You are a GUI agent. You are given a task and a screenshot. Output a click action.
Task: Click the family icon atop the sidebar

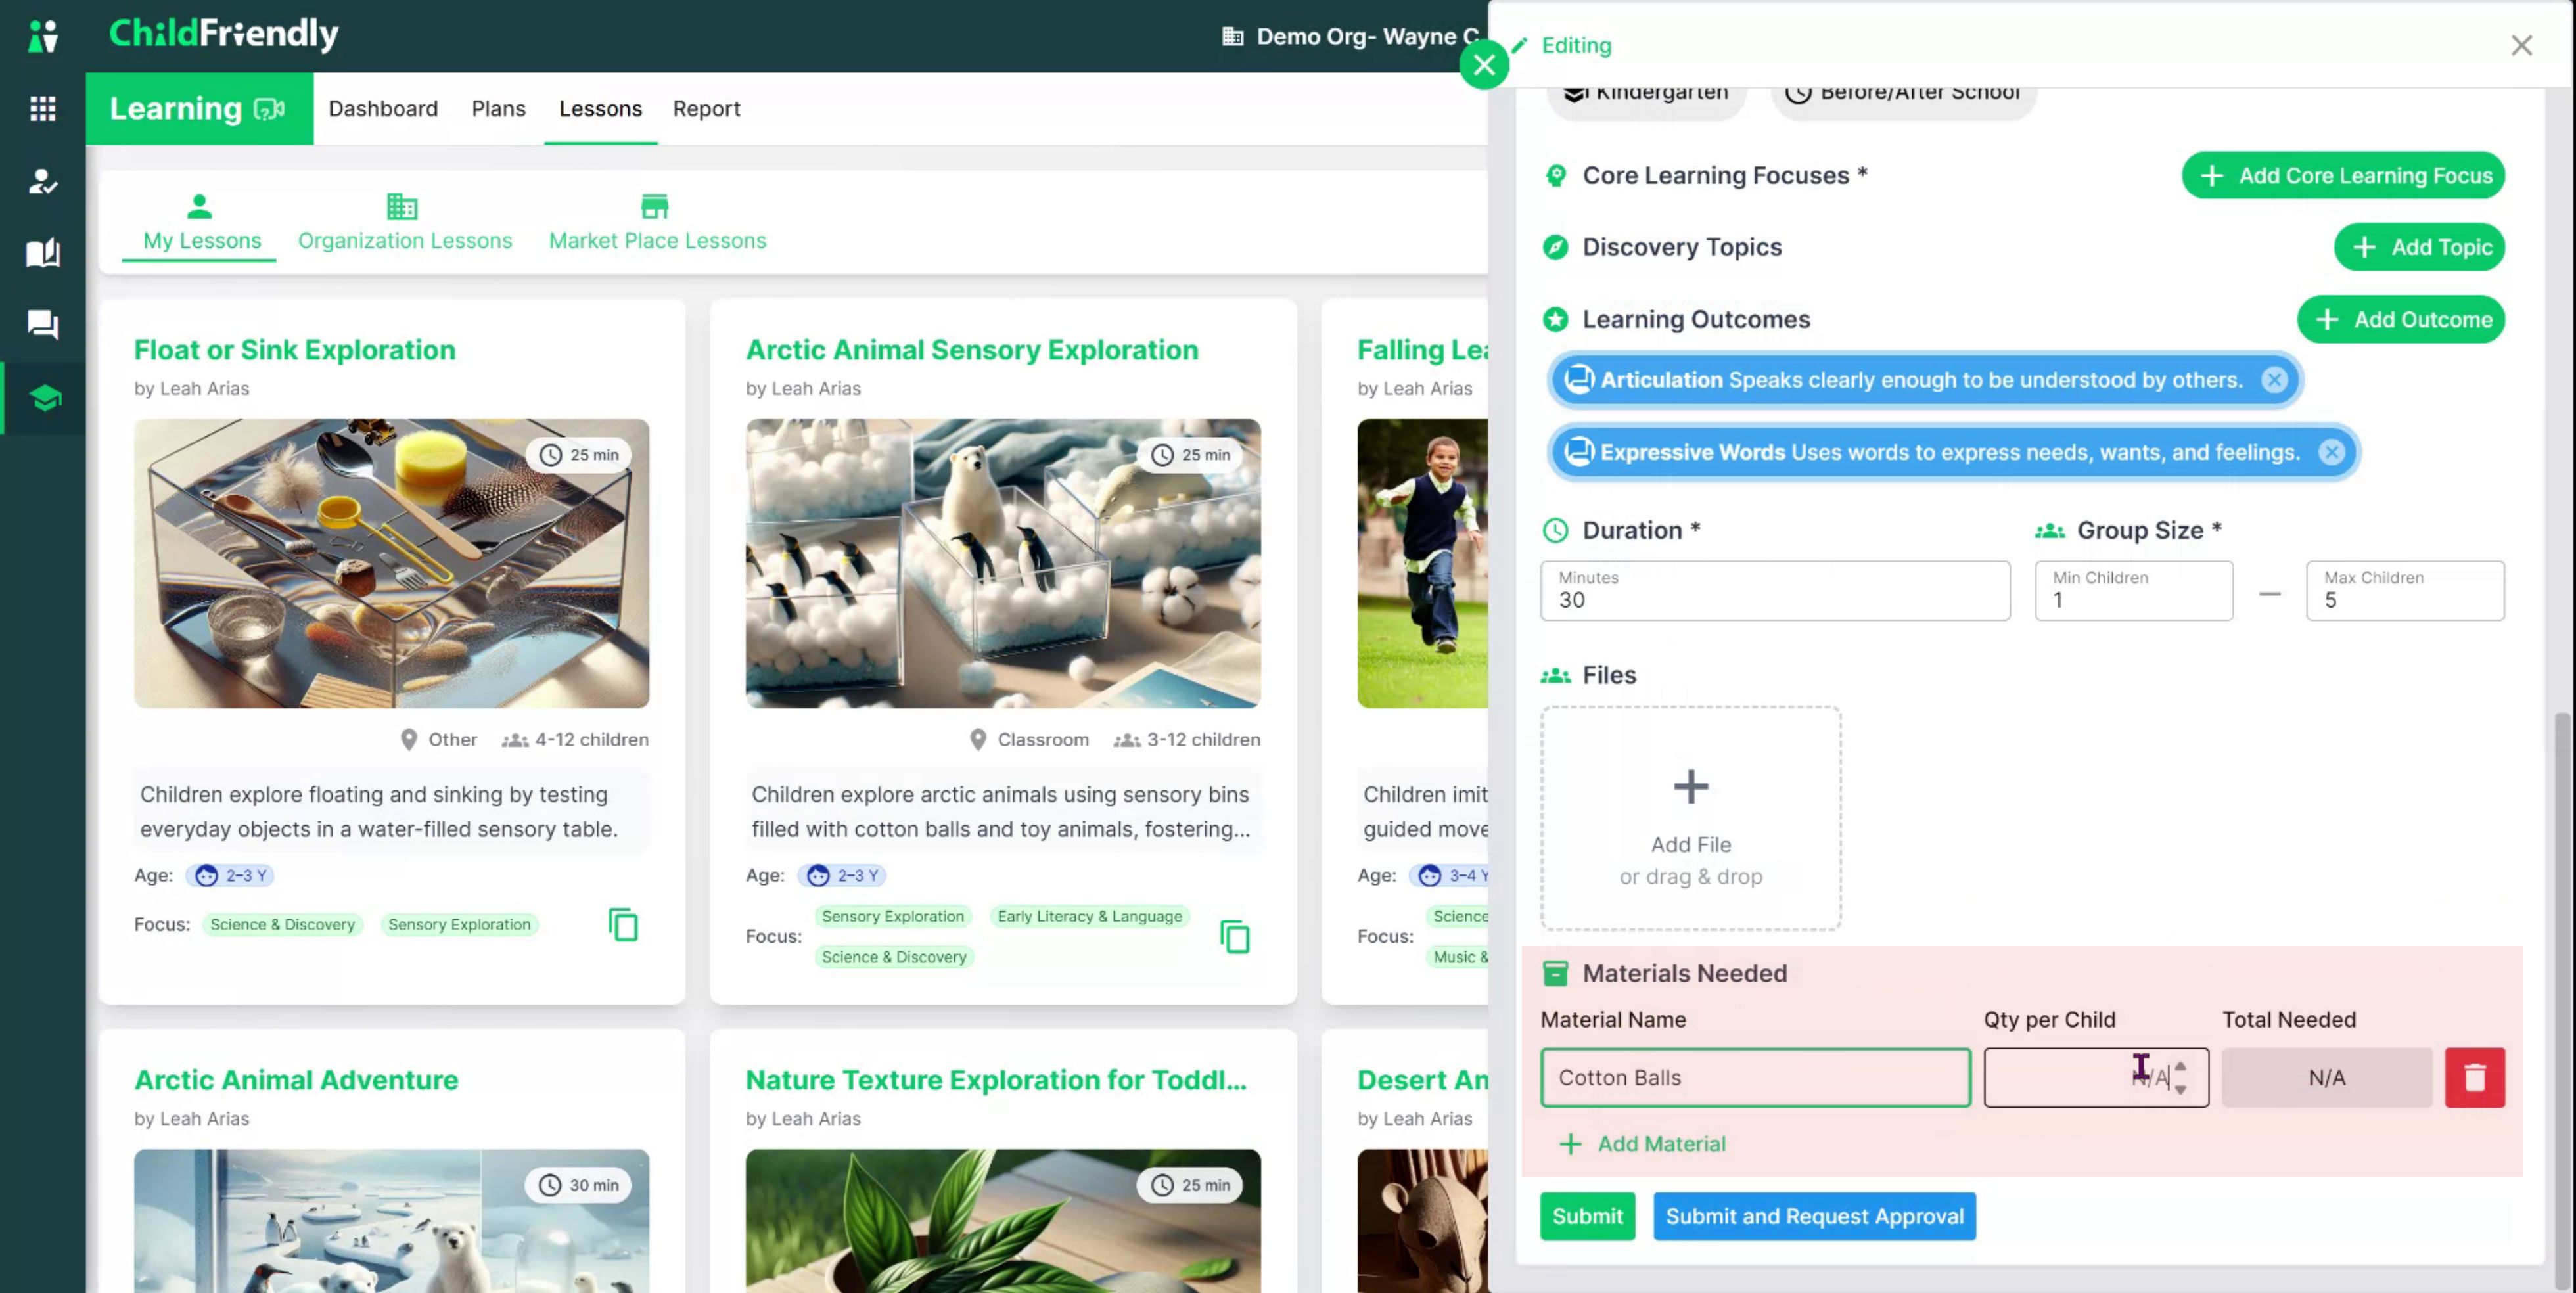click(x=43, y=36)
